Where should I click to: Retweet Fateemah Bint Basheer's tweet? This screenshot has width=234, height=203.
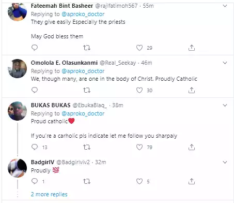[87, 48]
